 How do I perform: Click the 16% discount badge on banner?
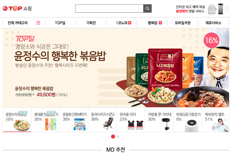pyautogui.click(x=211, y=40)
